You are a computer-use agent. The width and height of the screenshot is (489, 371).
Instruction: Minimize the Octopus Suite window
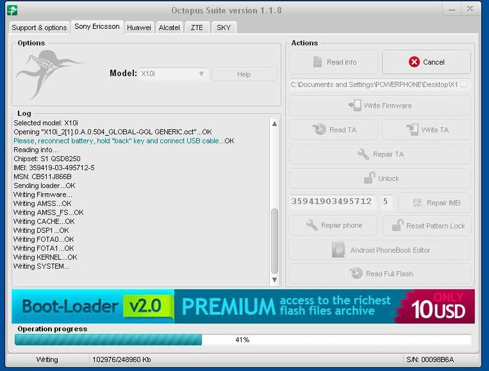pyautogui.click(x=452, y=10)
